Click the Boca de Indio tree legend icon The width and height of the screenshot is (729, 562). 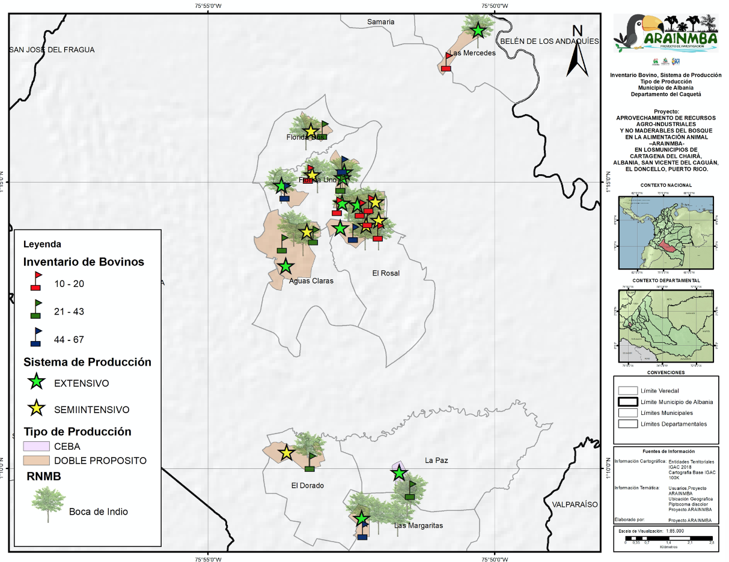tap(49, 504)
